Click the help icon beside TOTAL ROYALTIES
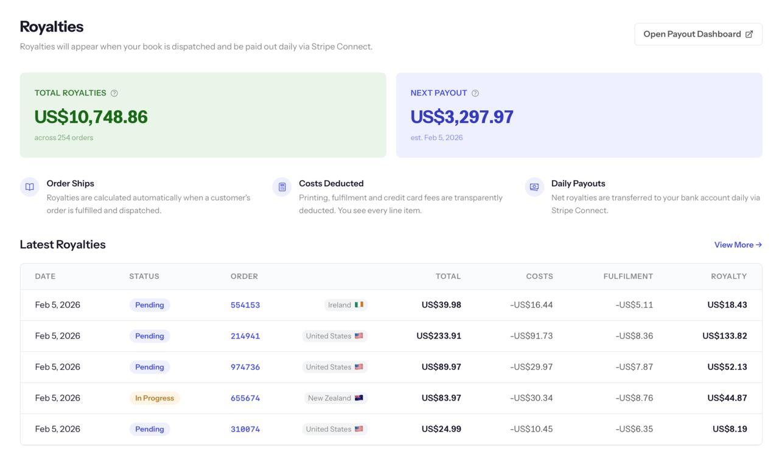The image size is (779, 465). click(x=114, y=93)
